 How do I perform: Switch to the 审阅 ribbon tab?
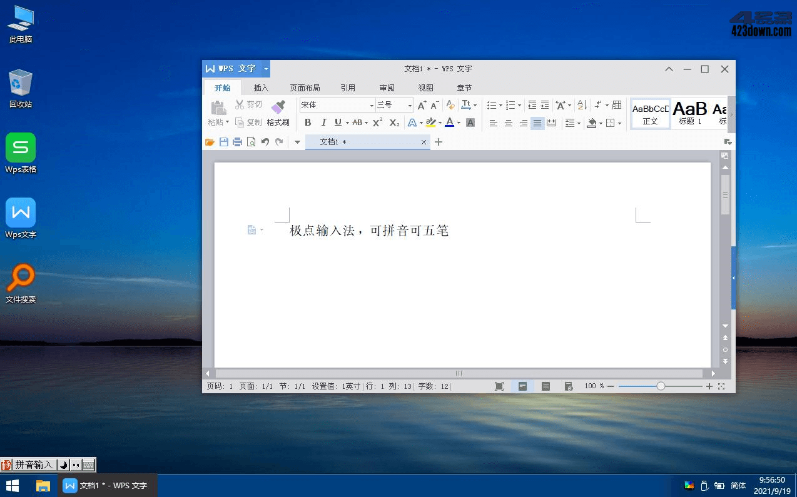387,88
